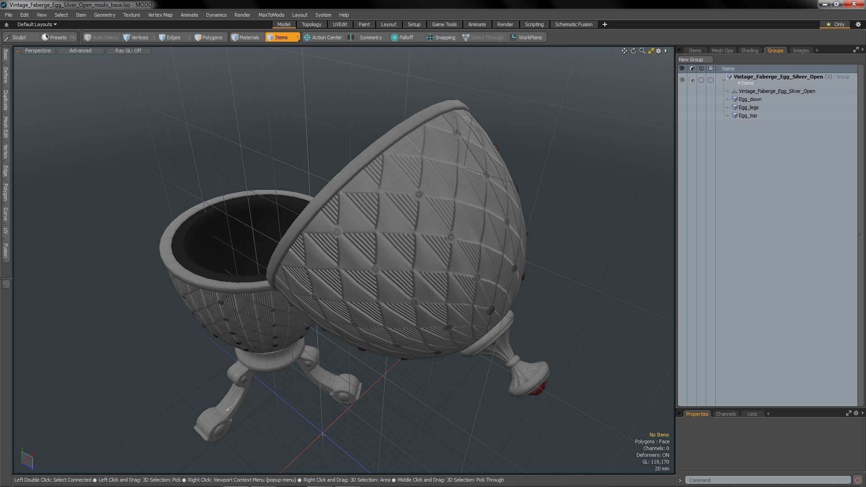Switch to the Channels tab
This screenshot has width=866, height=487.
[725, 414]
